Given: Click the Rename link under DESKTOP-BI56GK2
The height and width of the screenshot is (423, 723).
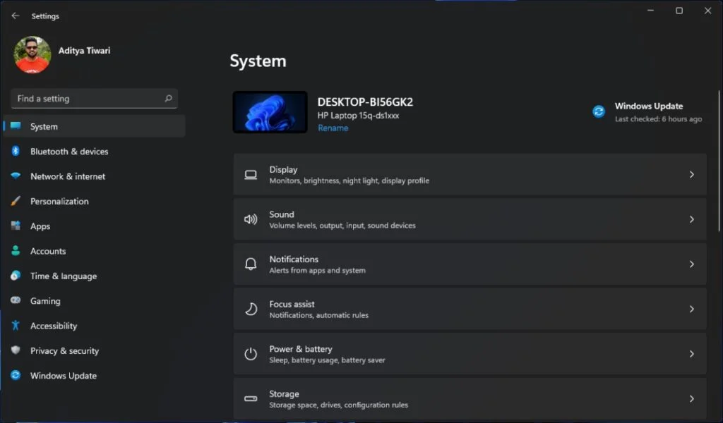Looking at the screenshot, I should coord(333,128).
